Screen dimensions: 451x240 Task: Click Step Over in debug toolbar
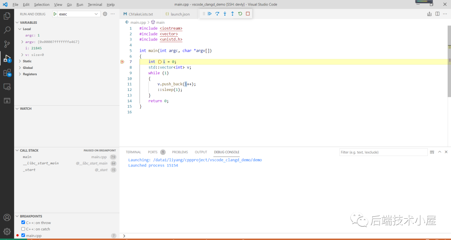218,13
